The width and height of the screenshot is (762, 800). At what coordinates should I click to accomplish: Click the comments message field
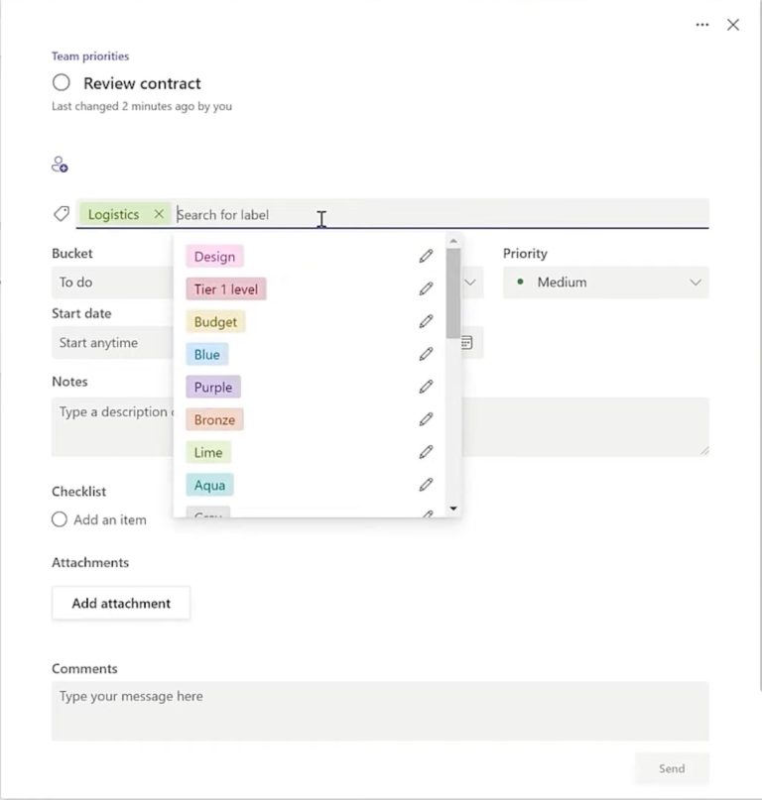tap(380, 710)
